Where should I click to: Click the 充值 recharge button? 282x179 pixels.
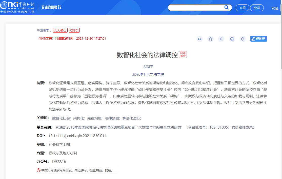pyautogui.click(x=243, y=8)
